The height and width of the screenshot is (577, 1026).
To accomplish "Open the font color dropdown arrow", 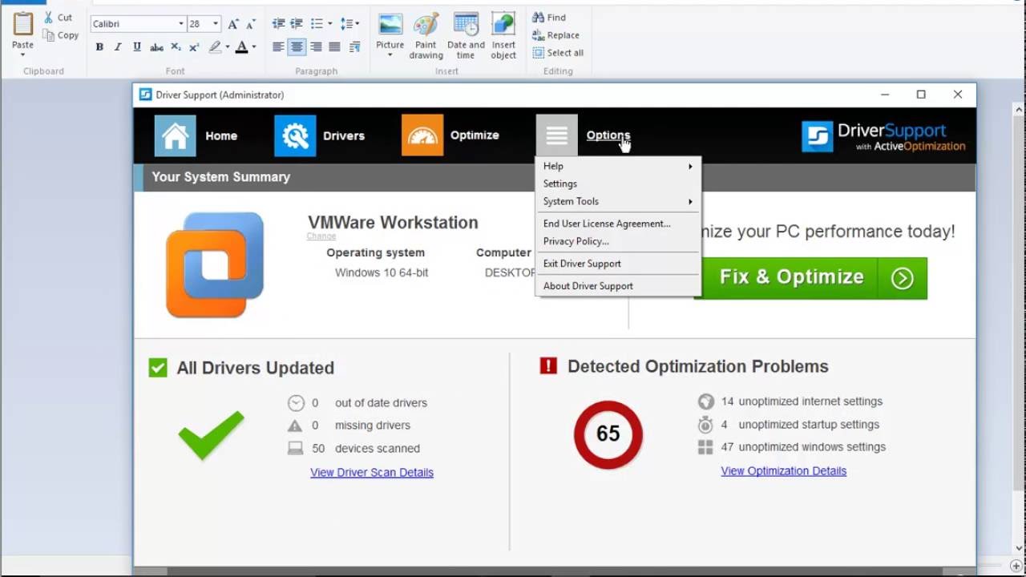I will [254, 47].
